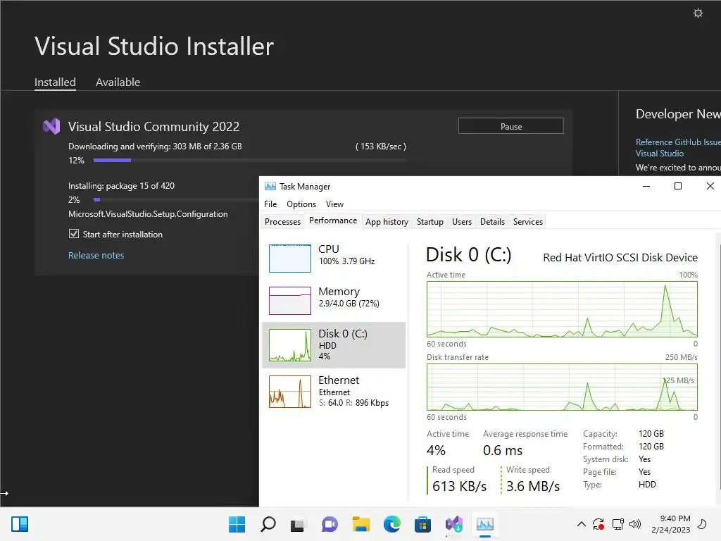This screenshot has width=721, height=541.
Task: Switch to the Available tab in installer
Action: [x=118, y=82]
